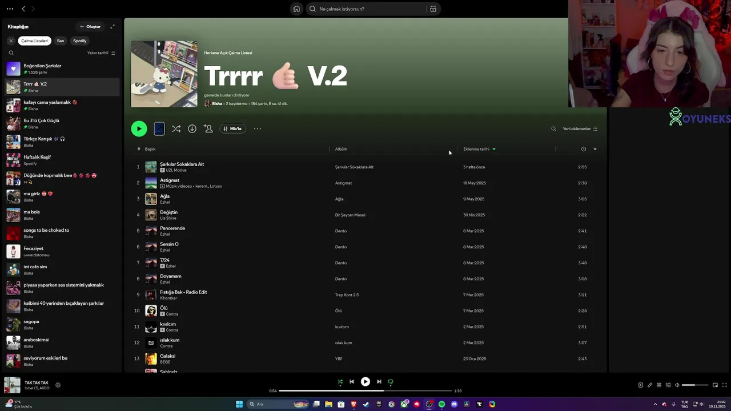This screenshot has width=731, height=411.
Task: Sort by the Başlık column header
Action: 150,149
